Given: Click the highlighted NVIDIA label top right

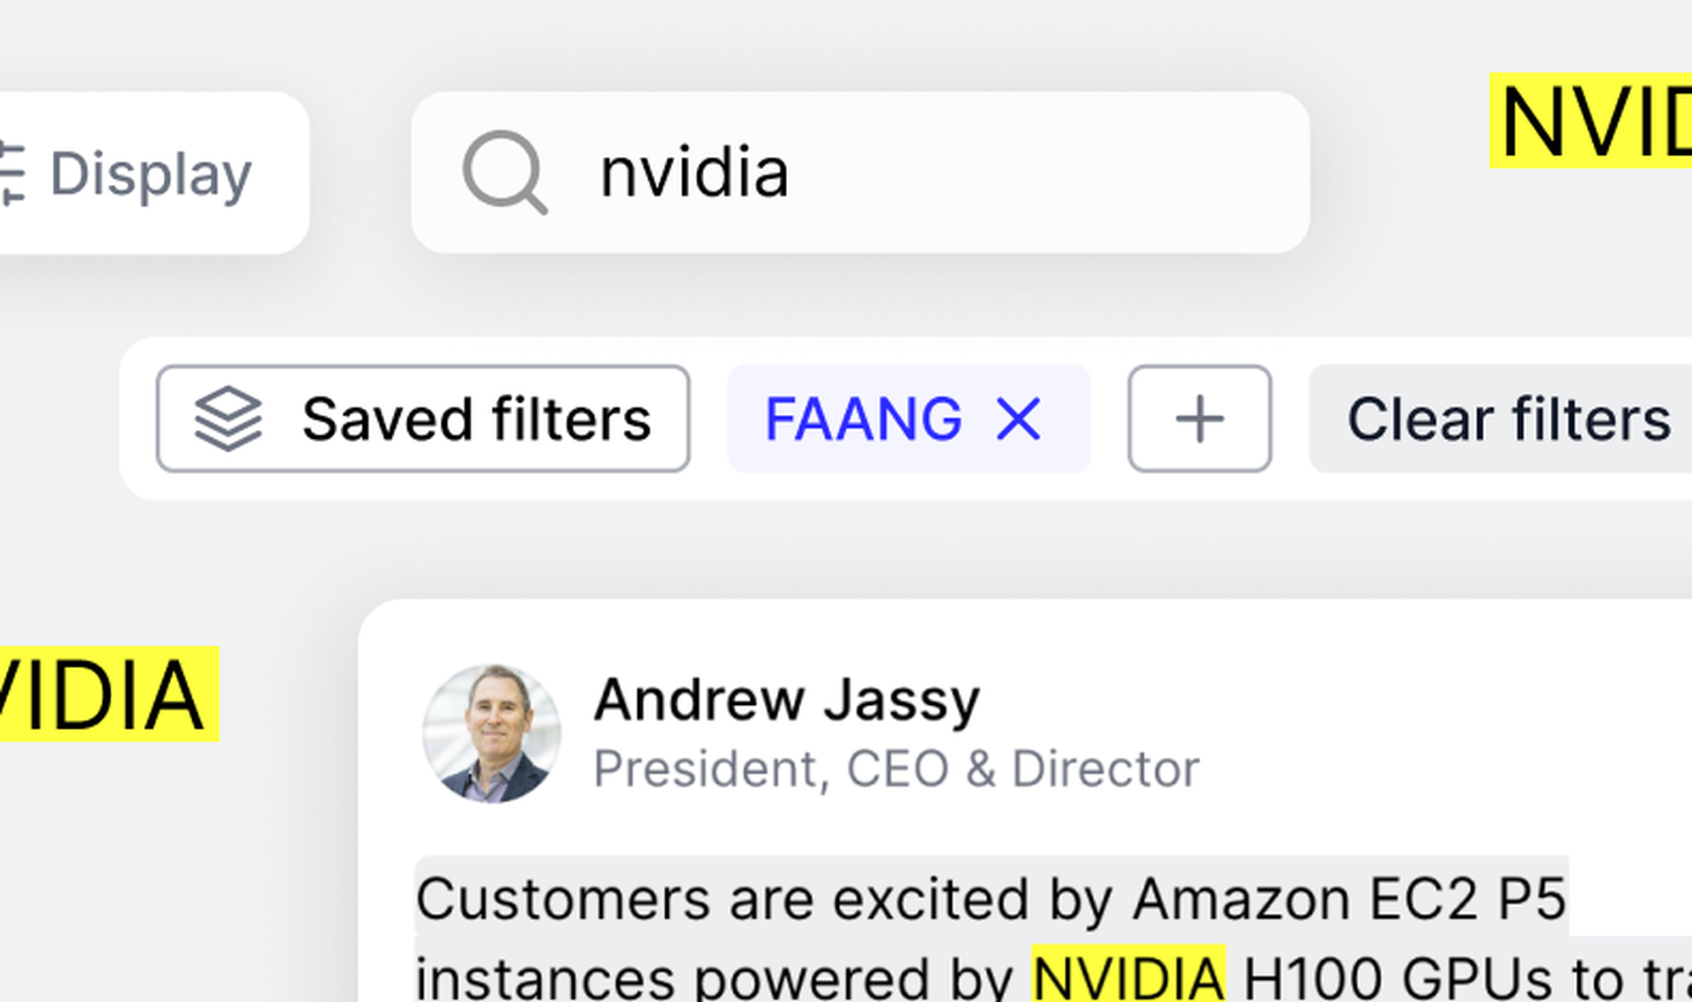Looking at the screenshot, I should [1591, 121].
